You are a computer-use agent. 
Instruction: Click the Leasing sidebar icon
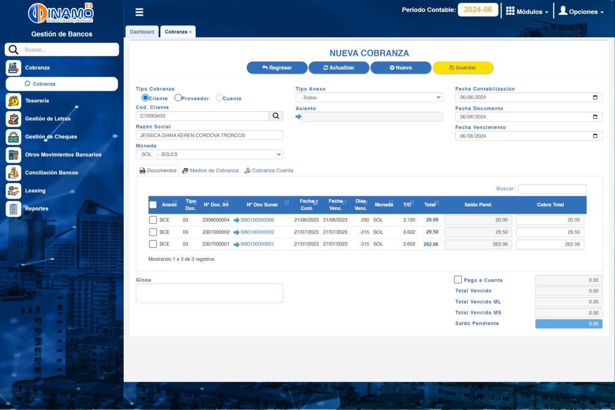tap(13, 191)
